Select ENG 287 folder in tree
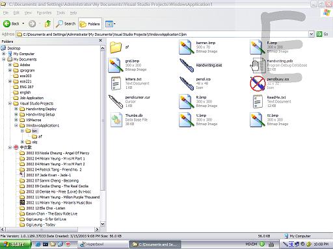 (27, 87)
